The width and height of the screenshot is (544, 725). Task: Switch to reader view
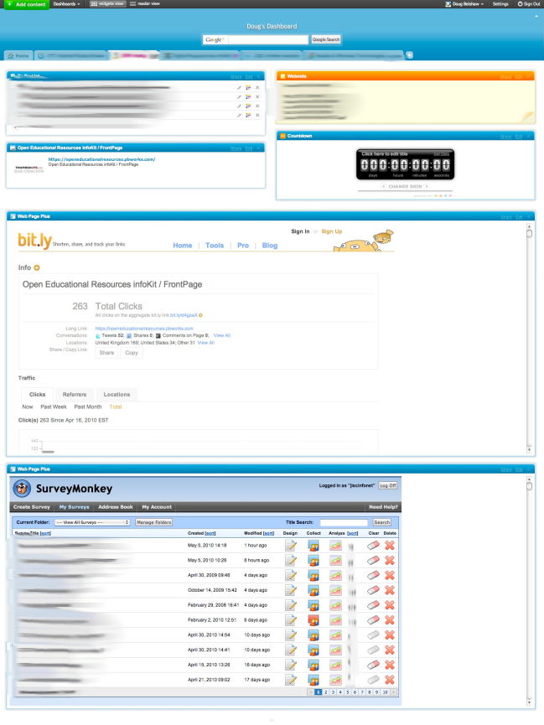[144, 4]
